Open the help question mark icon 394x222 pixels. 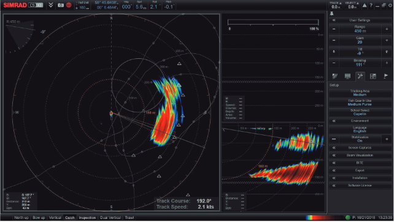click(371, 6)
